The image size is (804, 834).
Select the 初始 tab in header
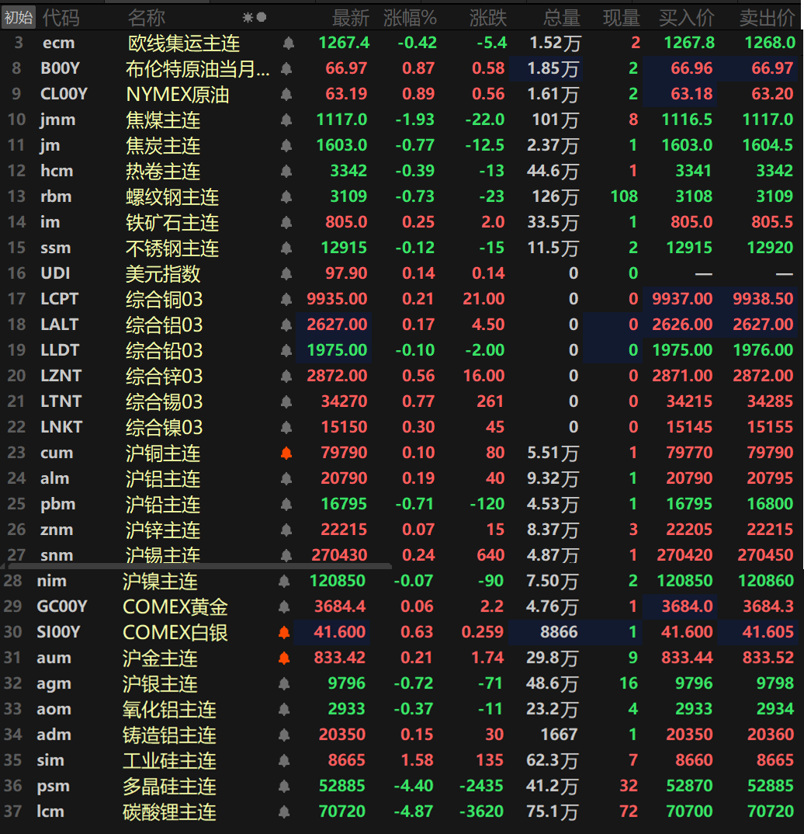[x=19, y=17]
